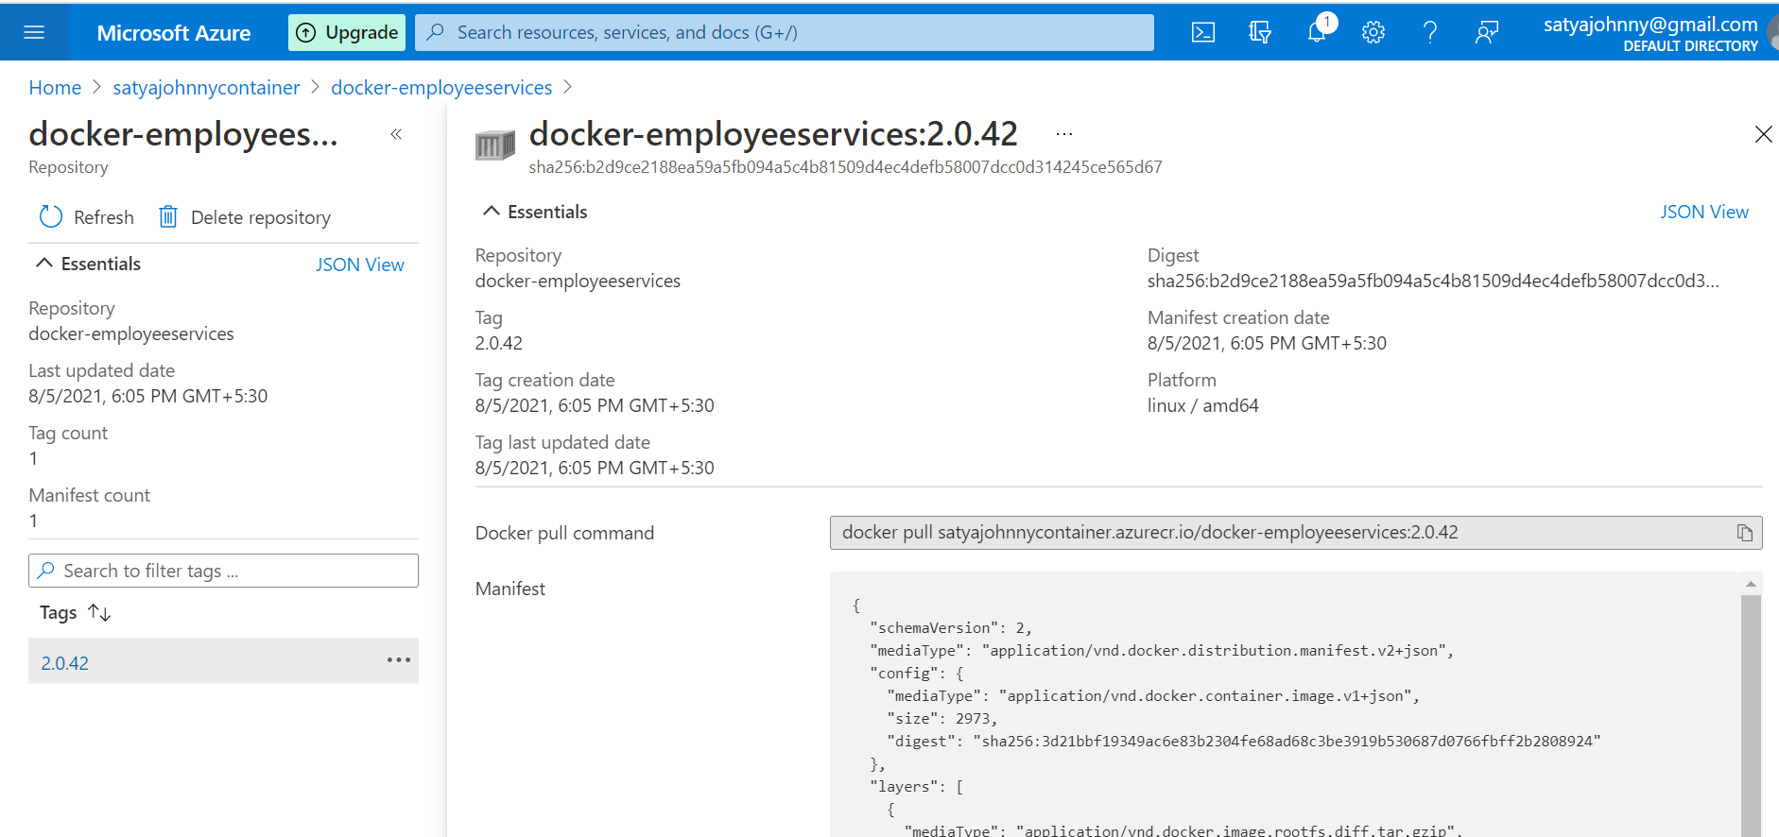The height and width of the screenshot is (837, 1779).
Task: Open the notifications bell
Action: point(1316,33)
